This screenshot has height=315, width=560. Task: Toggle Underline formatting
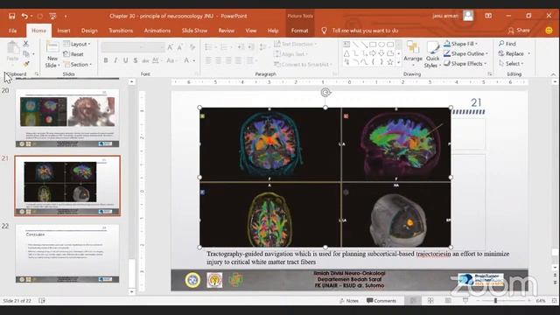pos(125,60)
